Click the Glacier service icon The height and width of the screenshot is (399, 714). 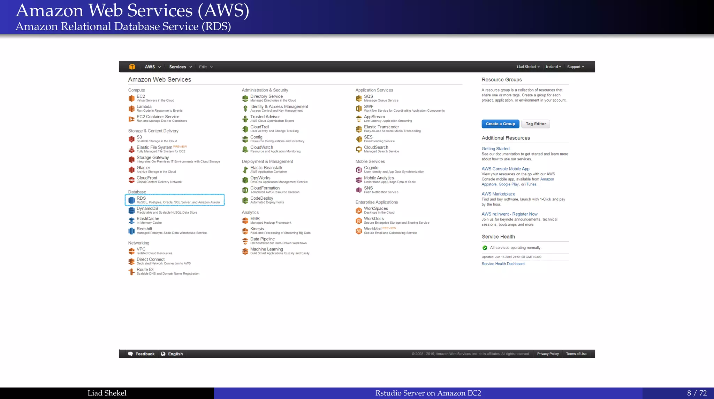point(131,170)
